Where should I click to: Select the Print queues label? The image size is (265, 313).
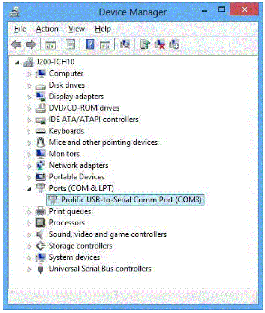click(70, 211)
